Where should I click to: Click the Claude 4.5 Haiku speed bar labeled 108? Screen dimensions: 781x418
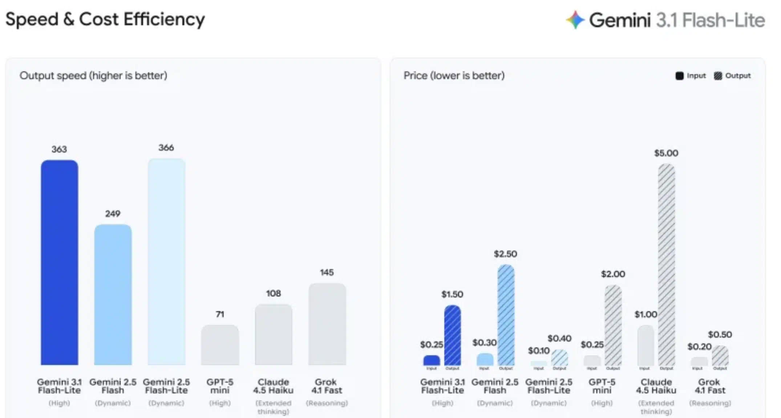274,334
